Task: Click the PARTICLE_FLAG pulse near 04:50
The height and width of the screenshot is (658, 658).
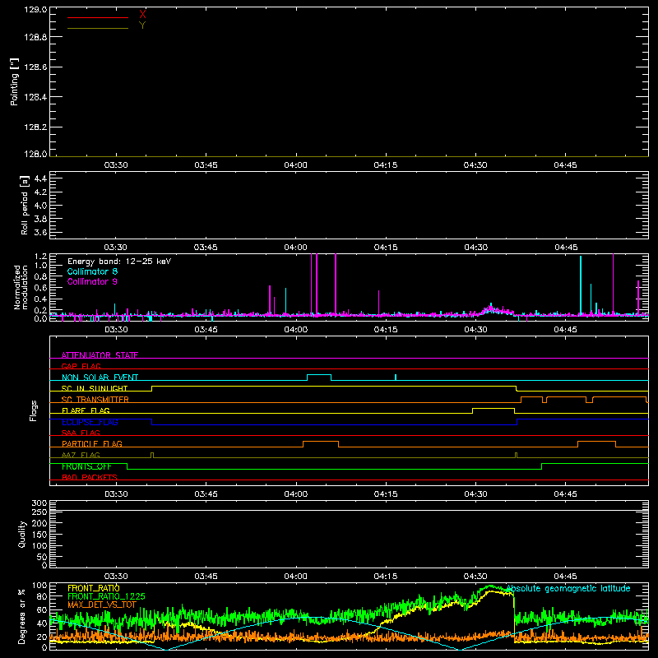Action: pos(597,443)
